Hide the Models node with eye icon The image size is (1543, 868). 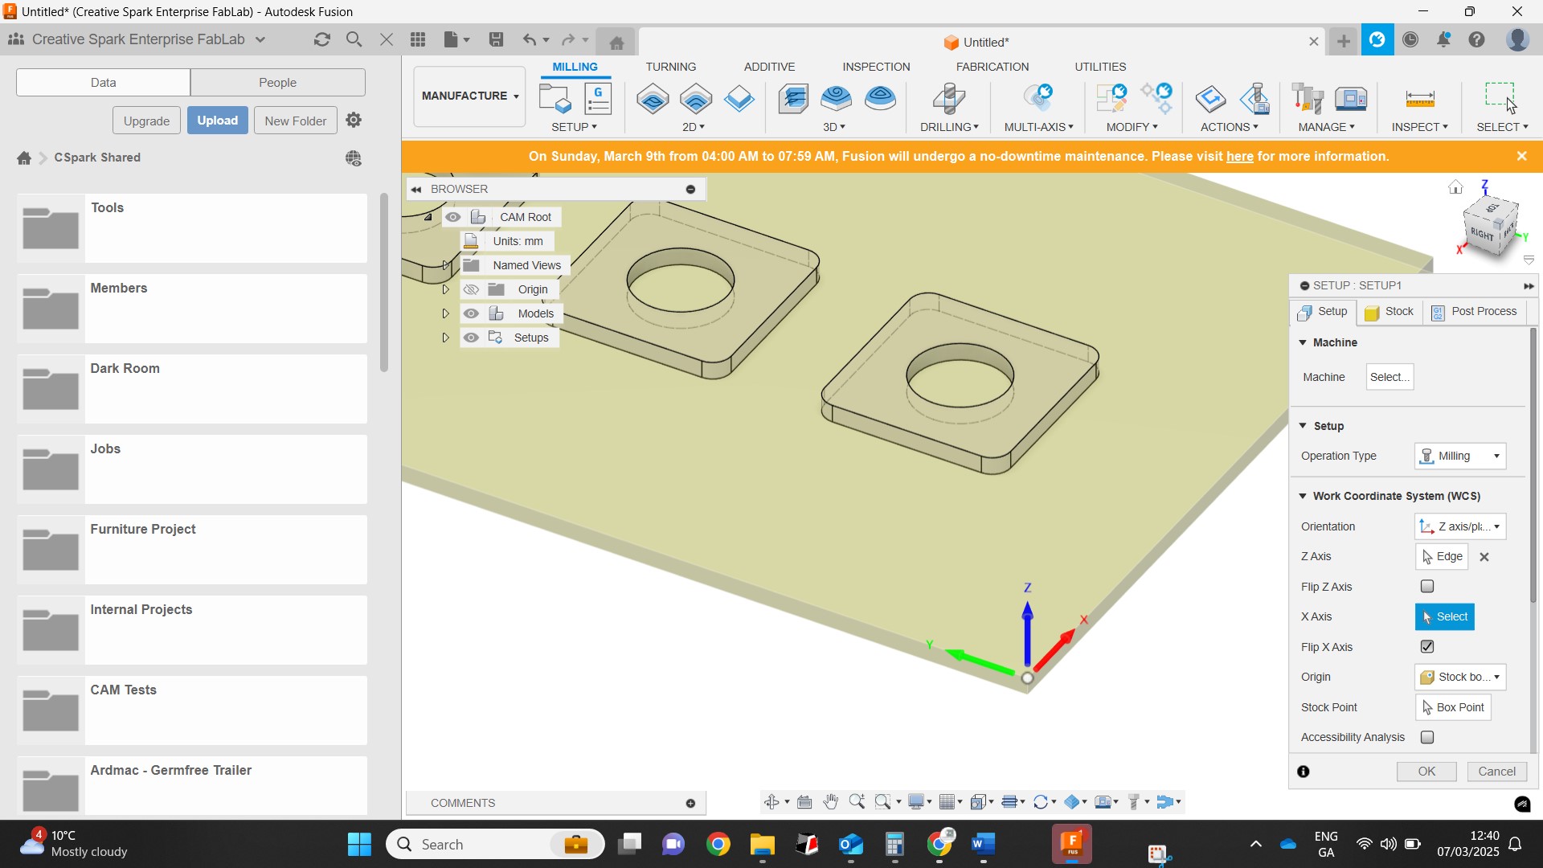point(472,313)
